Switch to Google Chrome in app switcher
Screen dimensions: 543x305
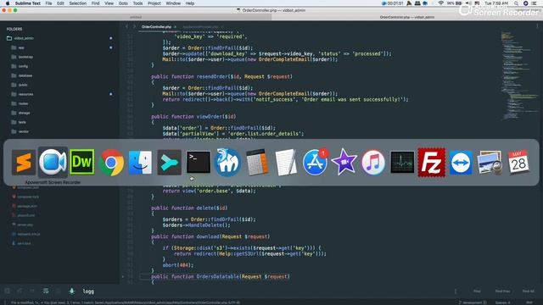coord(111,162)
